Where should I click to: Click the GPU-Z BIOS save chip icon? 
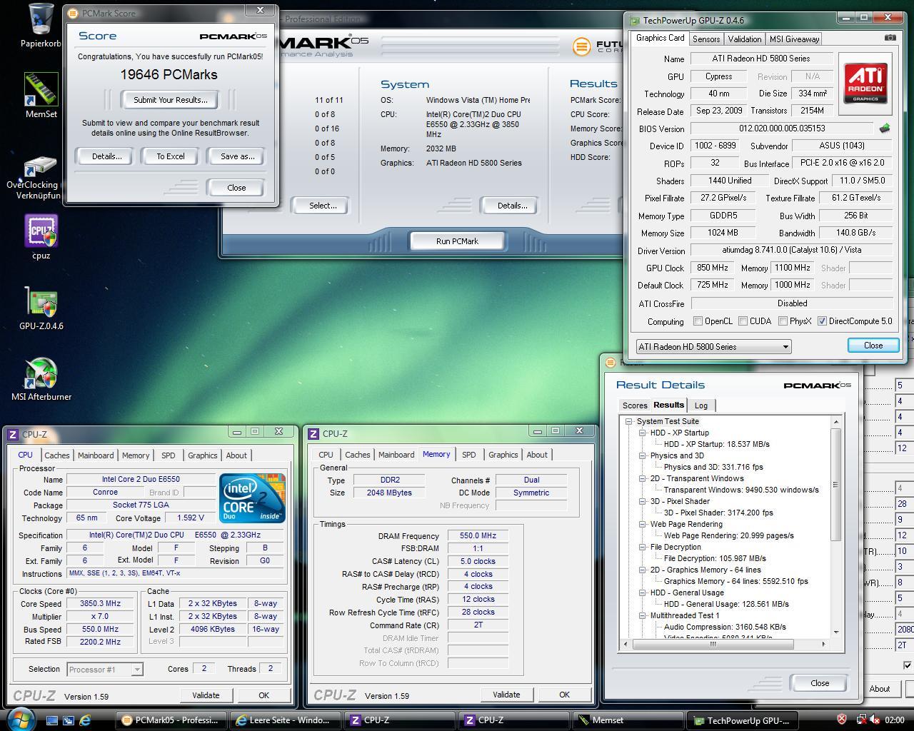(x=885, y=128)
